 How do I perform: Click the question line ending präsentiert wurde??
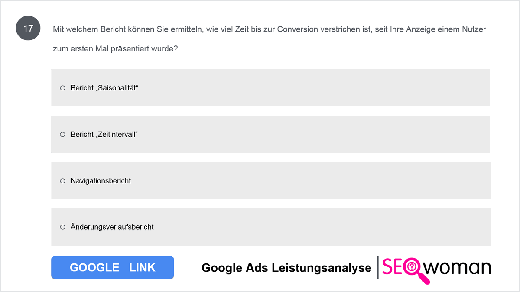click(x=115, y=49)
